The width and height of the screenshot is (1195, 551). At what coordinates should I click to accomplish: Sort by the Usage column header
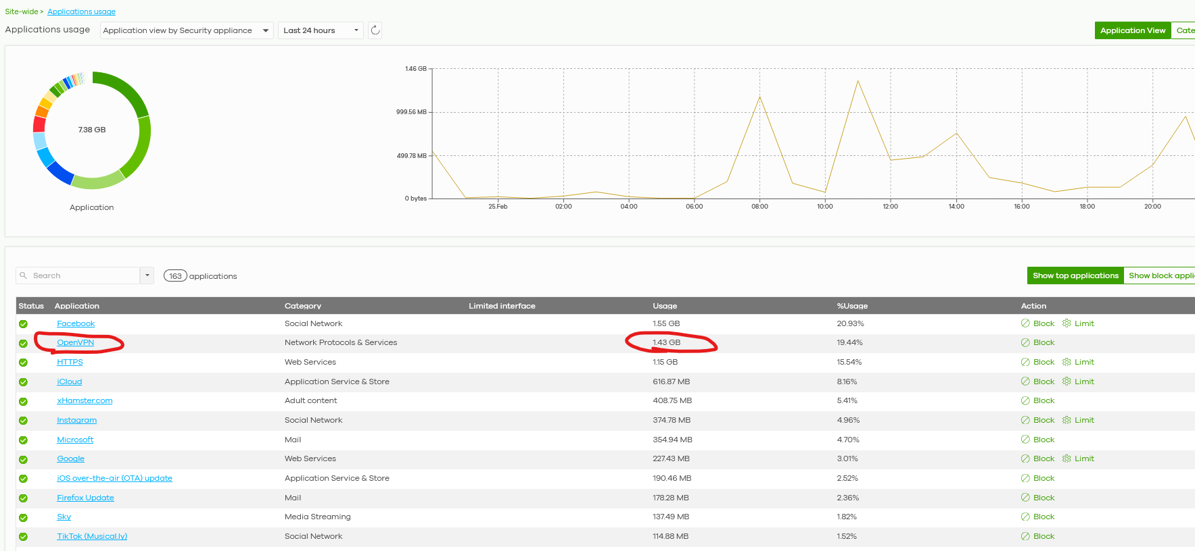[665, 306]
